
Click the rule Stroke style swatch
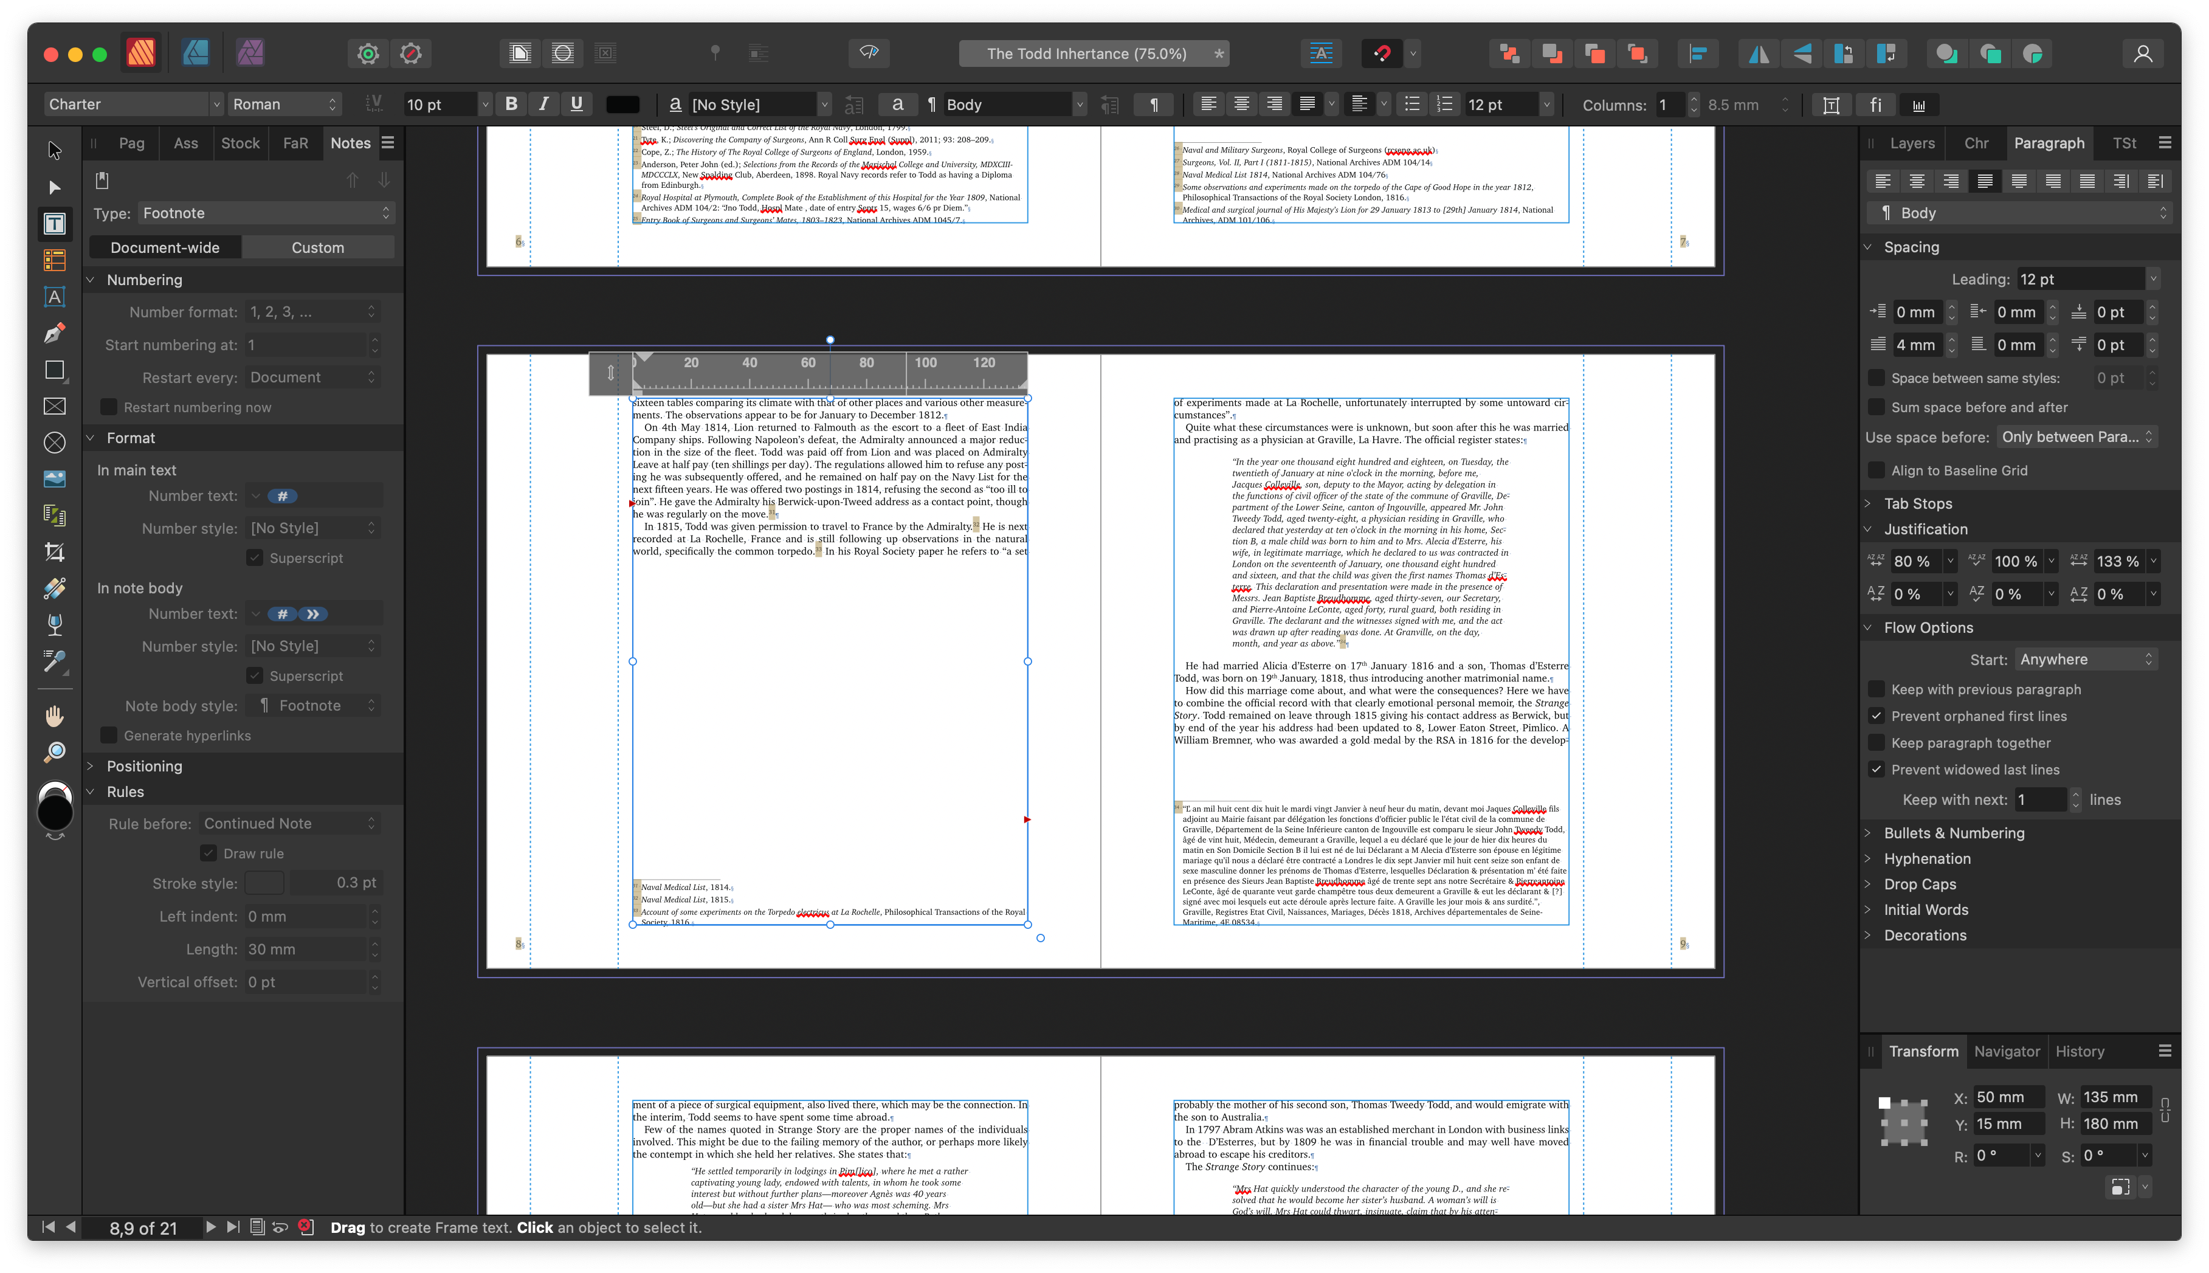pyautogui.click(x=264, y=883)
